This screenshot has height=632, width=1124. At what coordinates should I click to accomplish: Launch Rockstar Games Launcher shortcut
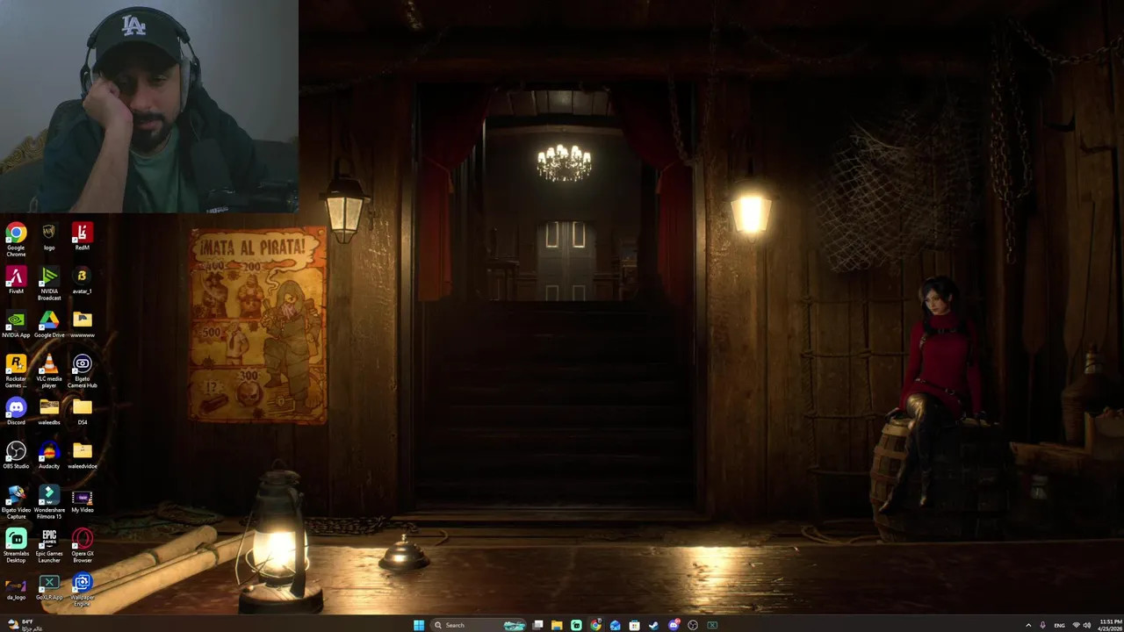[x=16, y=371]
